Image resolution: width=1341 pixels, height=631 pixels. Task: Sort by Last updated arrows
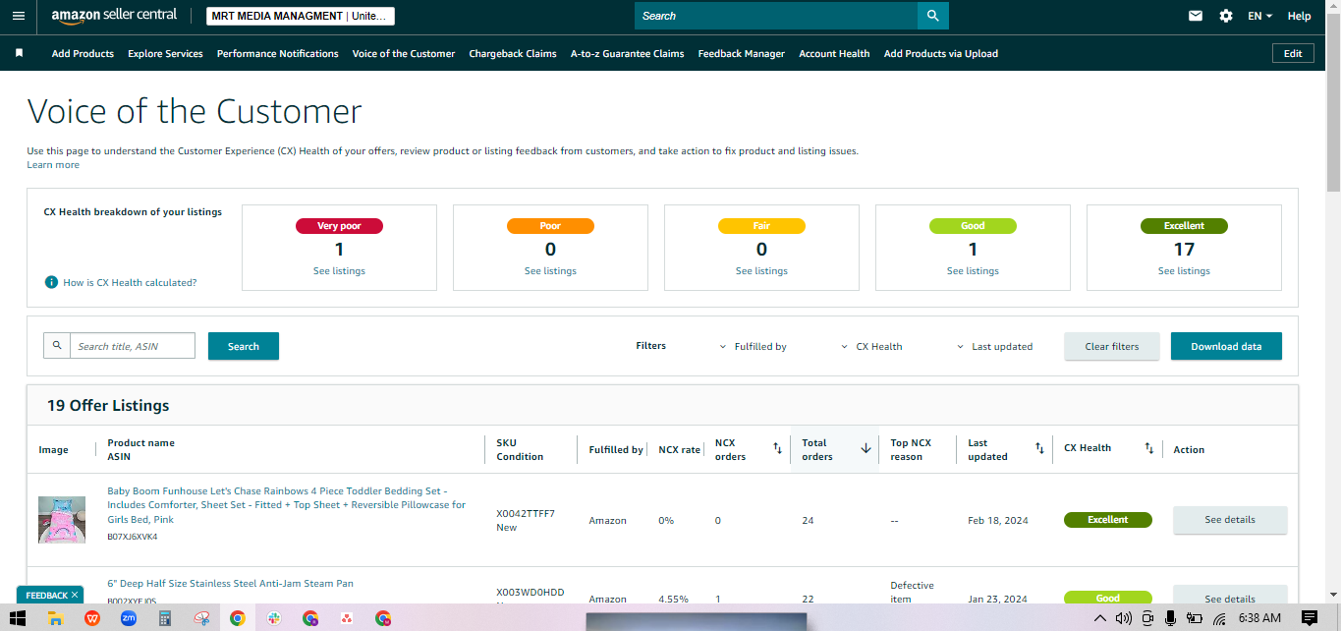point(1039,448)
